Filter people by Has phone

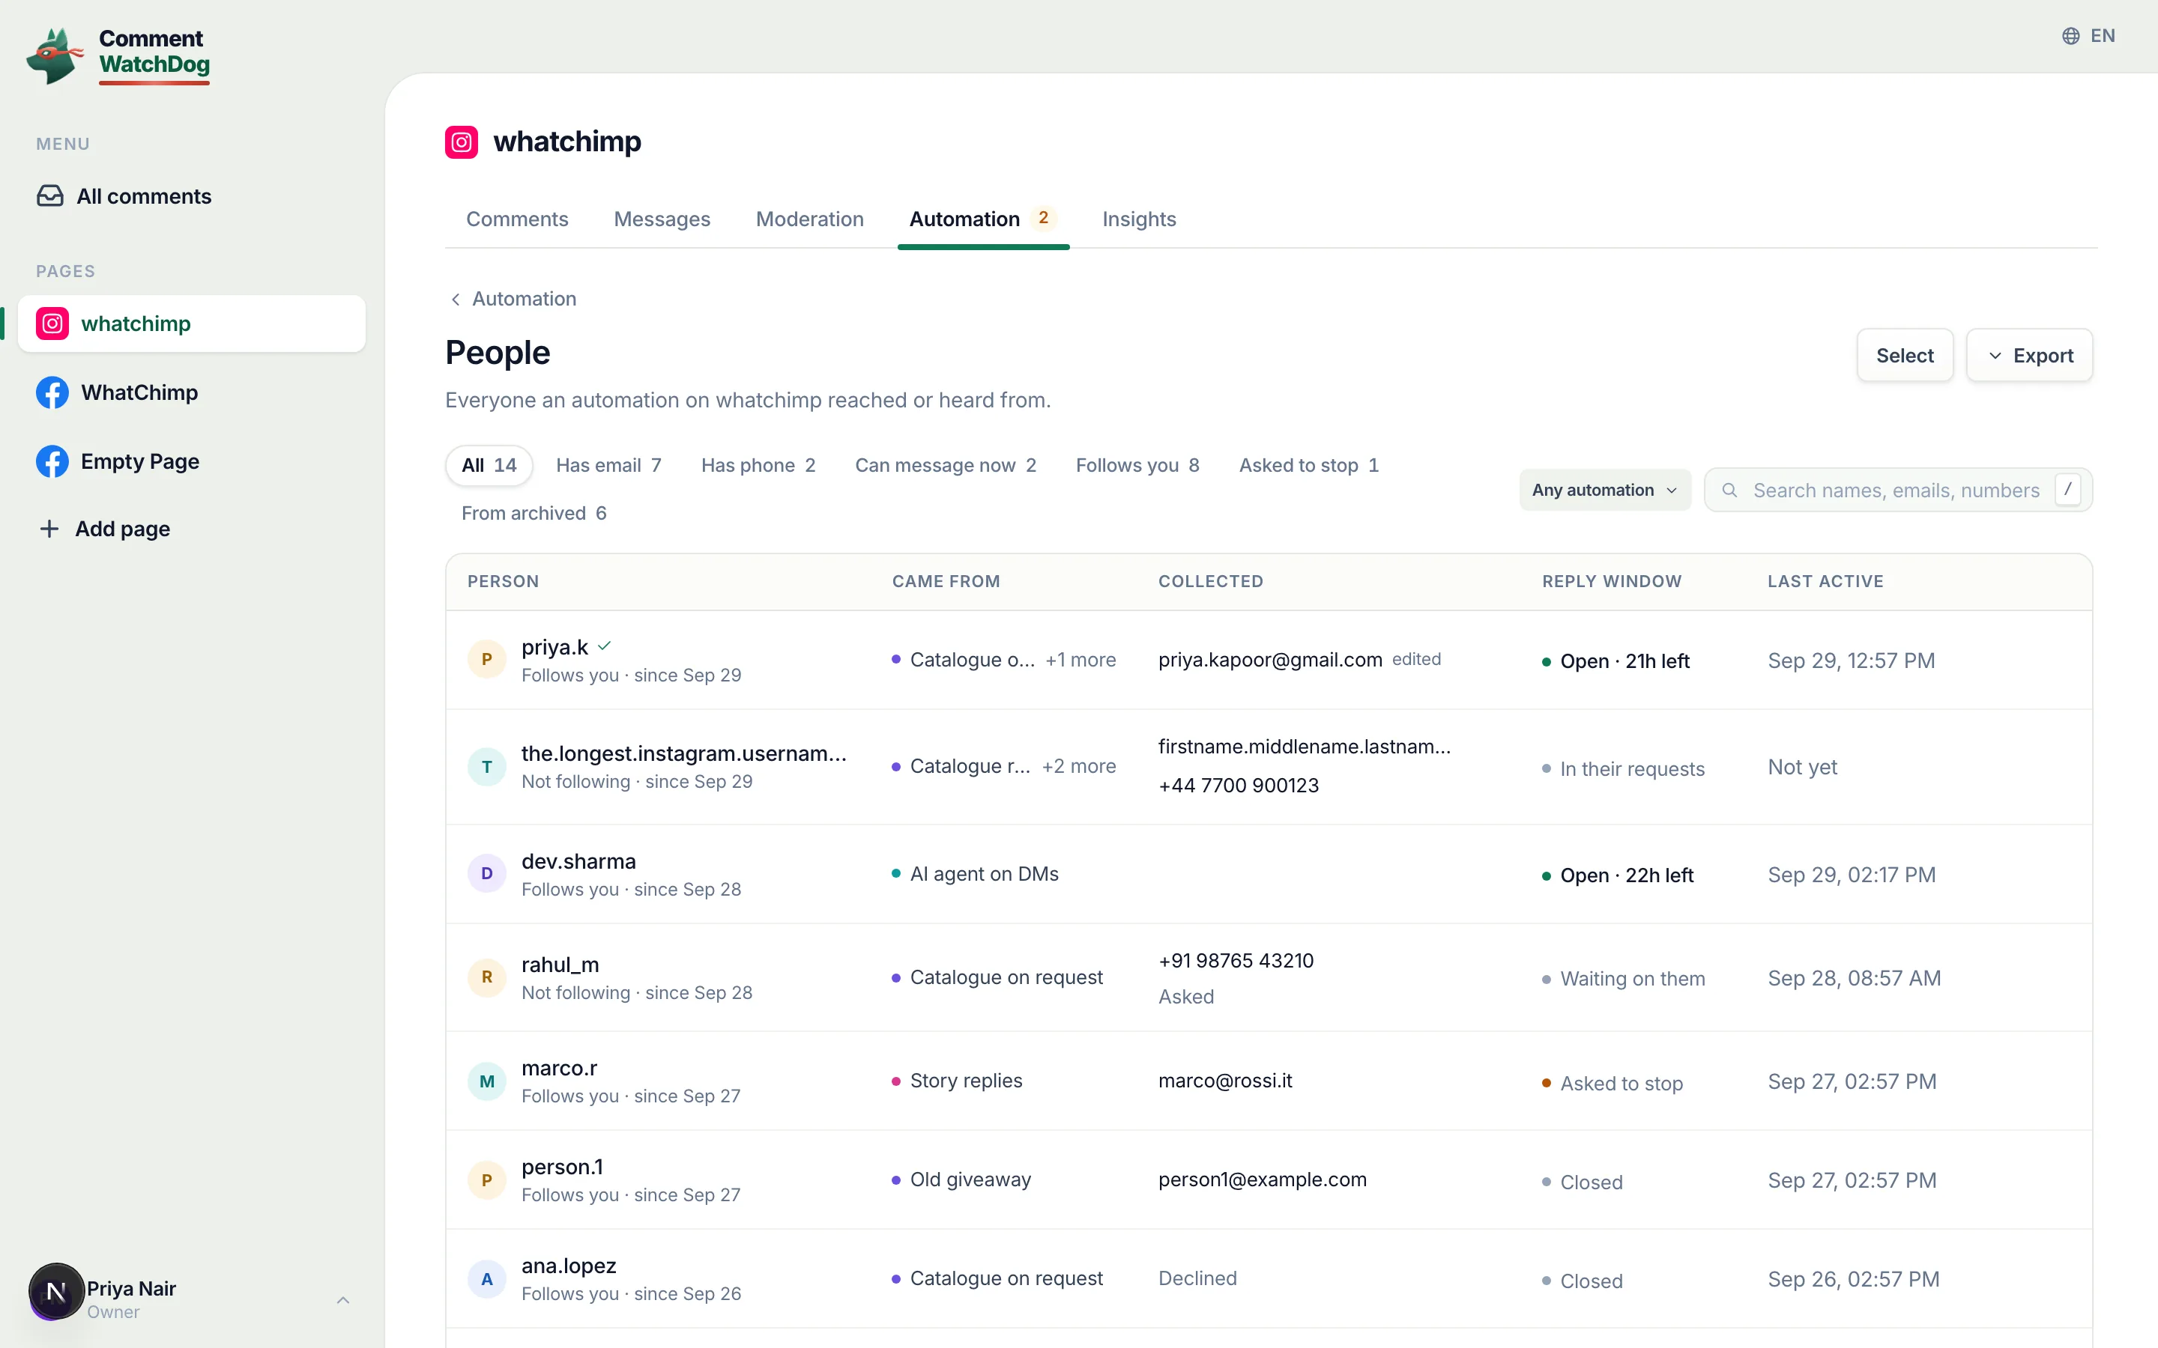click(758, 465)
